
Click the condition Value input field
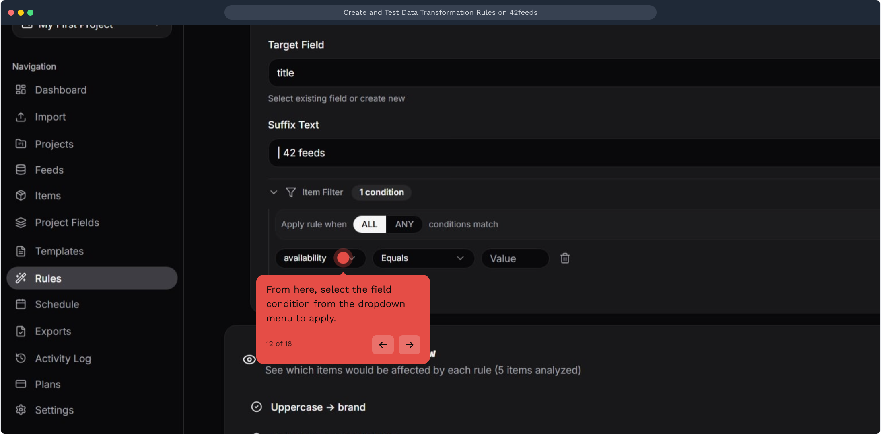pyautogui.click(x=515, y=258)
